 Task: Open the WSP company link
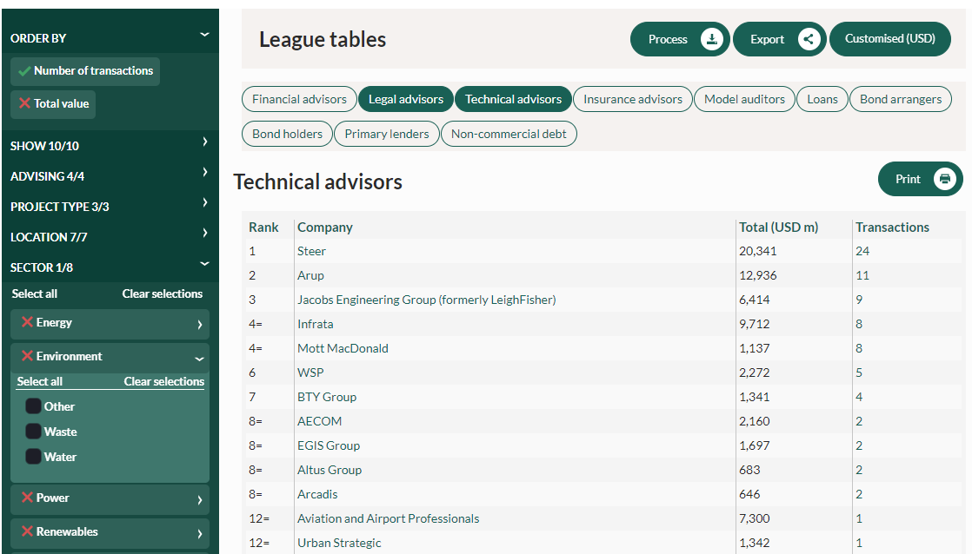pos(310,373)
